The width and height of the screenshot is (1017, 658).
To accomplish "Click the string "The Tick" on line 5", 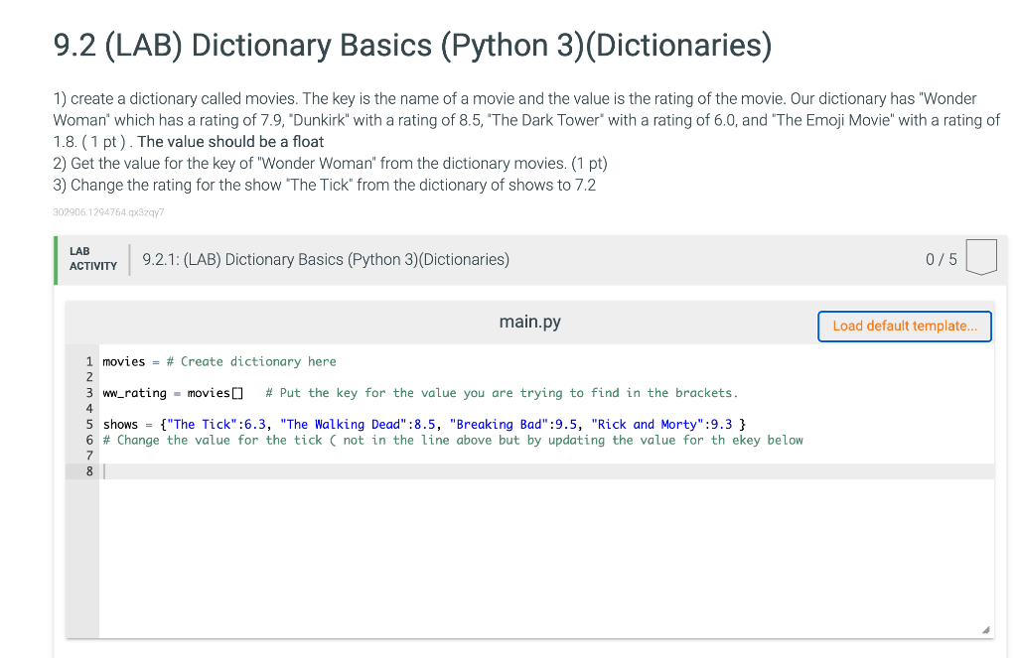I will coord(203,424).
